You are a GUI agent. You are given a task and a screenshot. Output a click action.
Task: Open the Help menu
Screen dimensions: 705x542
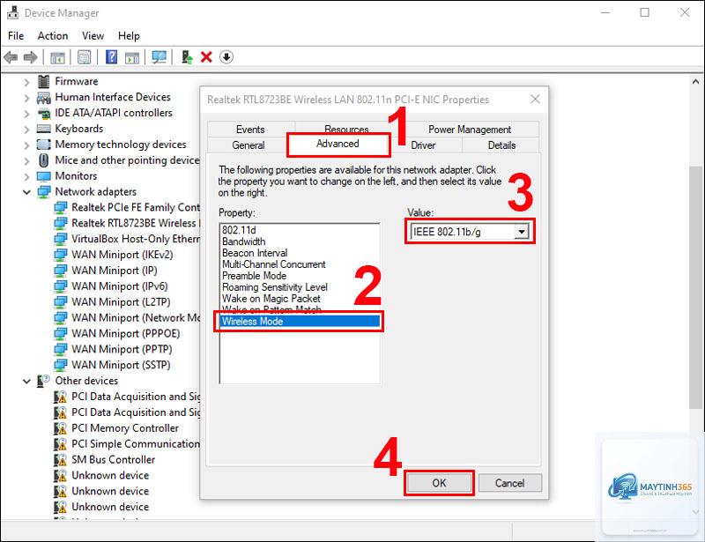tap(129, 35)
